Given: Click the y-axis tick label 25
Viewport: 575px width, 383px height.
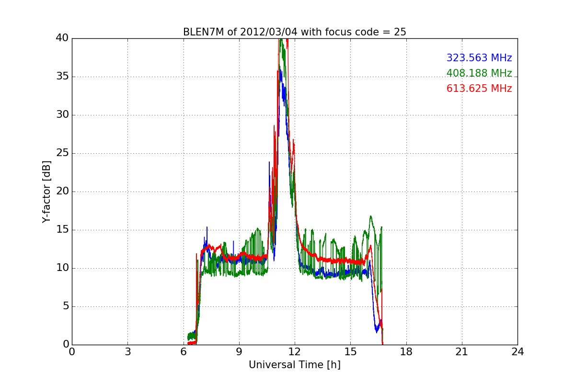Looking at the screenshot, I should point(62,153).
